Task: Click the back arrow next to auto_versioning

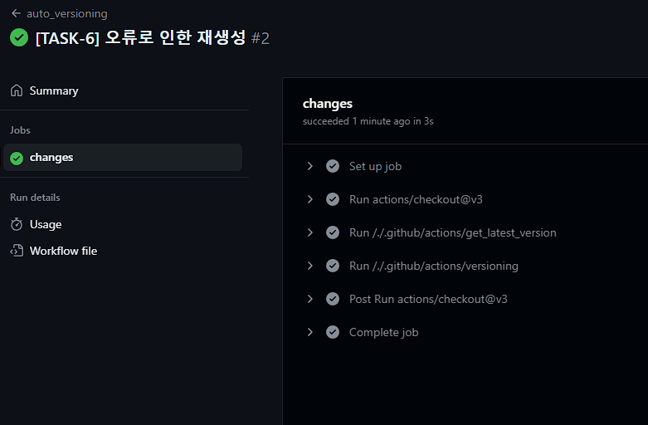Action: click(16, 13)
